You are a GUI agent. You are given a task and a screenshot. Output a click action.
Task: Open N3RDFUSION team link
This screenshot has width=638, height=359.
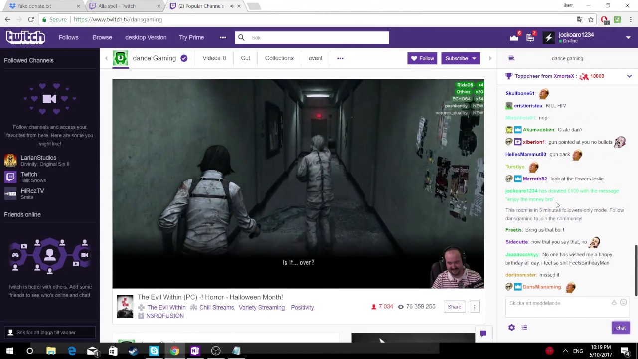point(164,316)
